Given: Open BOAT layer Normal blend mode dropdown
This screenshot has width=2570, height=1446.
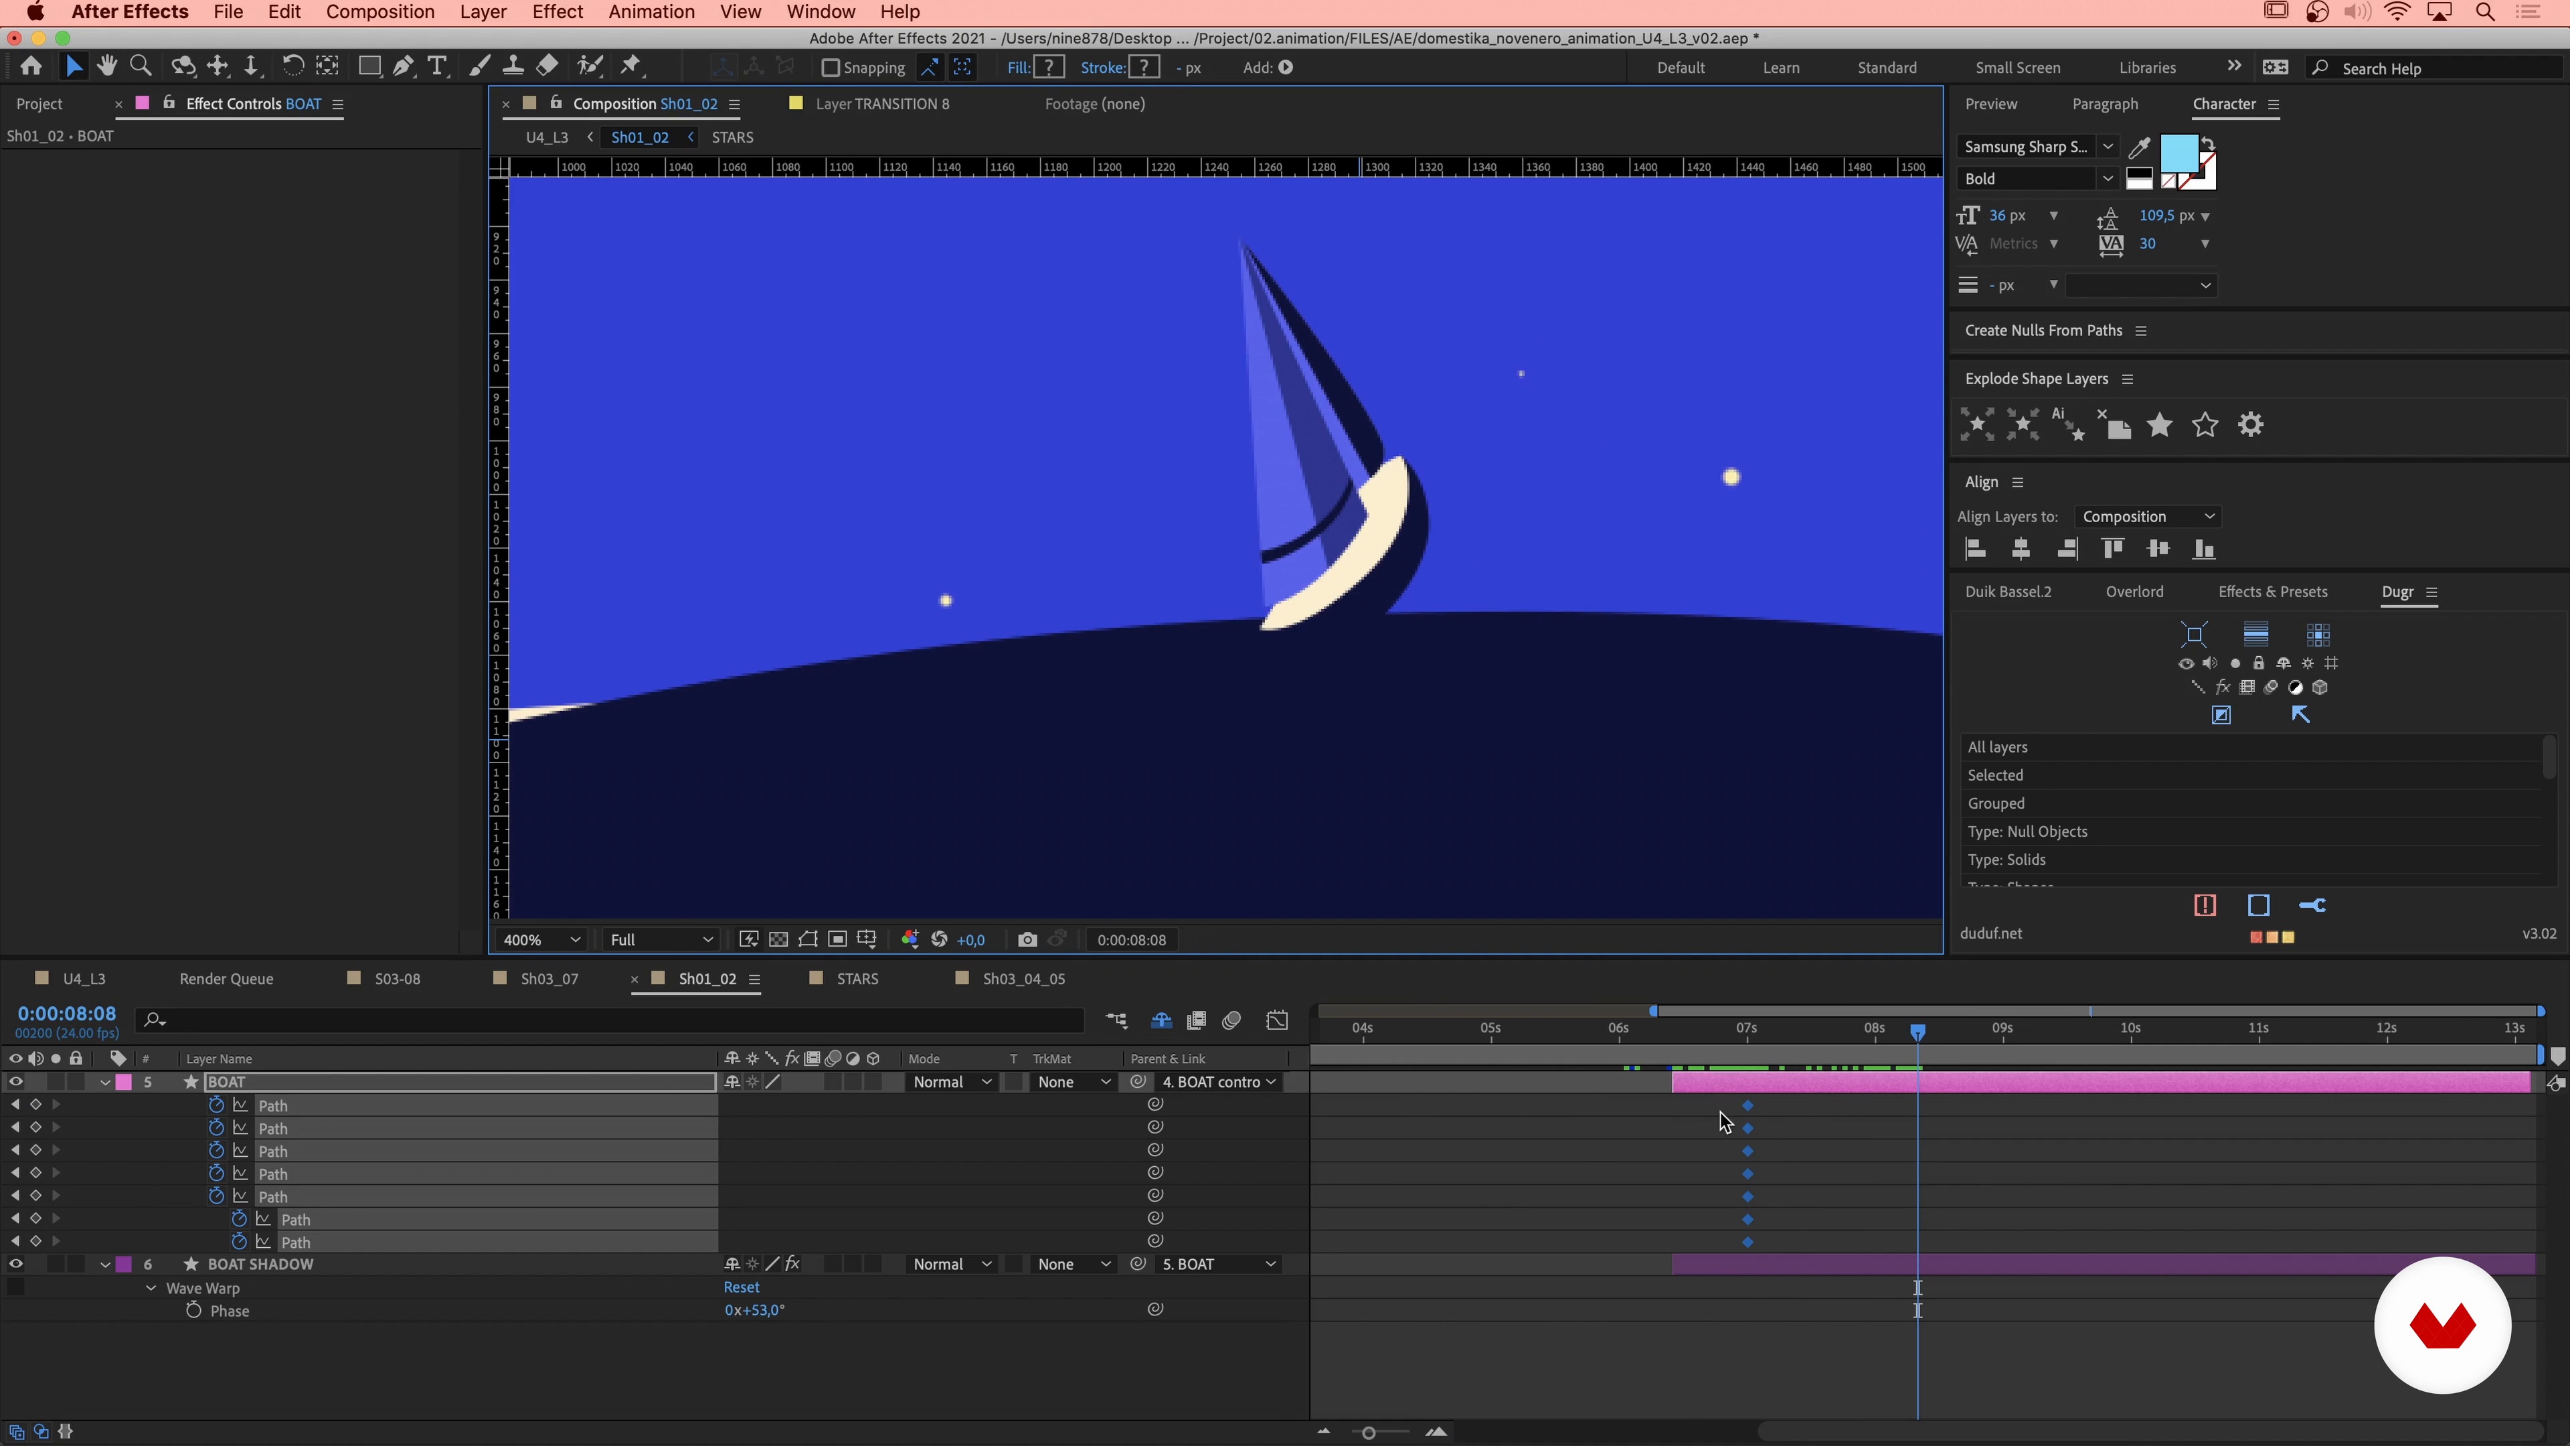Looking at the screenshot, I should [x=952, y=1082].
